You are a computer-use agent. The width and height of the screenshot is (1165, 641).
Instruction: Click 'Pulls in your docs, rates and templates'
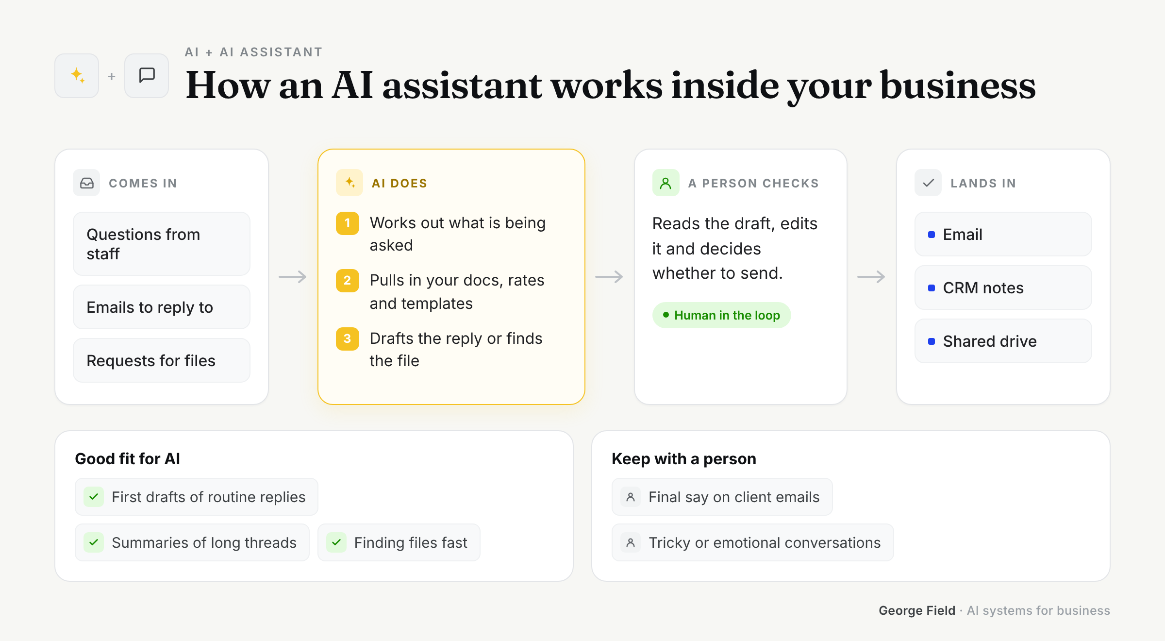tap(457, 292)
